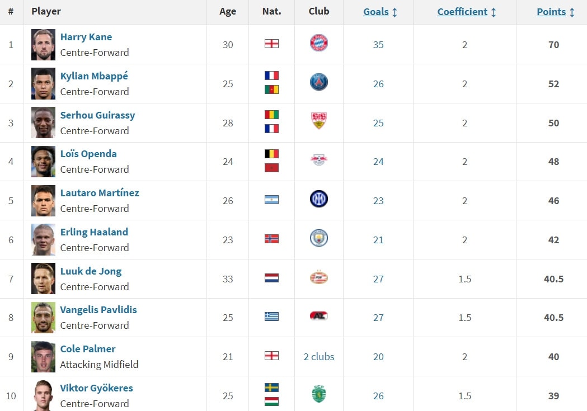
Task: Click Luuk de Jong's goals number 27
Action: point(378,279)
